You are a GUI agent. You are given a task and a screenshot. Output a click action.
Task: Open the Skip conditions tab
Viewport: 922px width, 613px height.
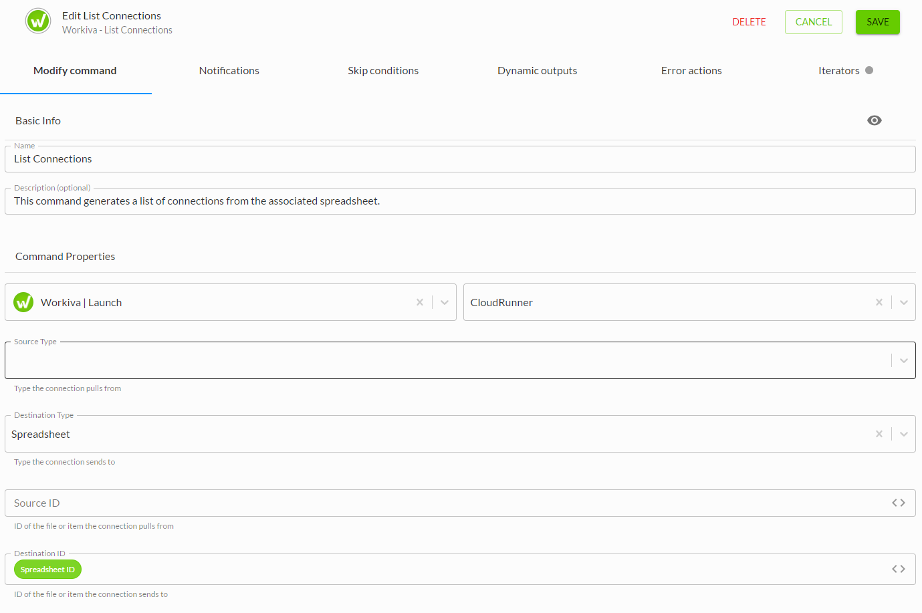(x=383, y=70)
